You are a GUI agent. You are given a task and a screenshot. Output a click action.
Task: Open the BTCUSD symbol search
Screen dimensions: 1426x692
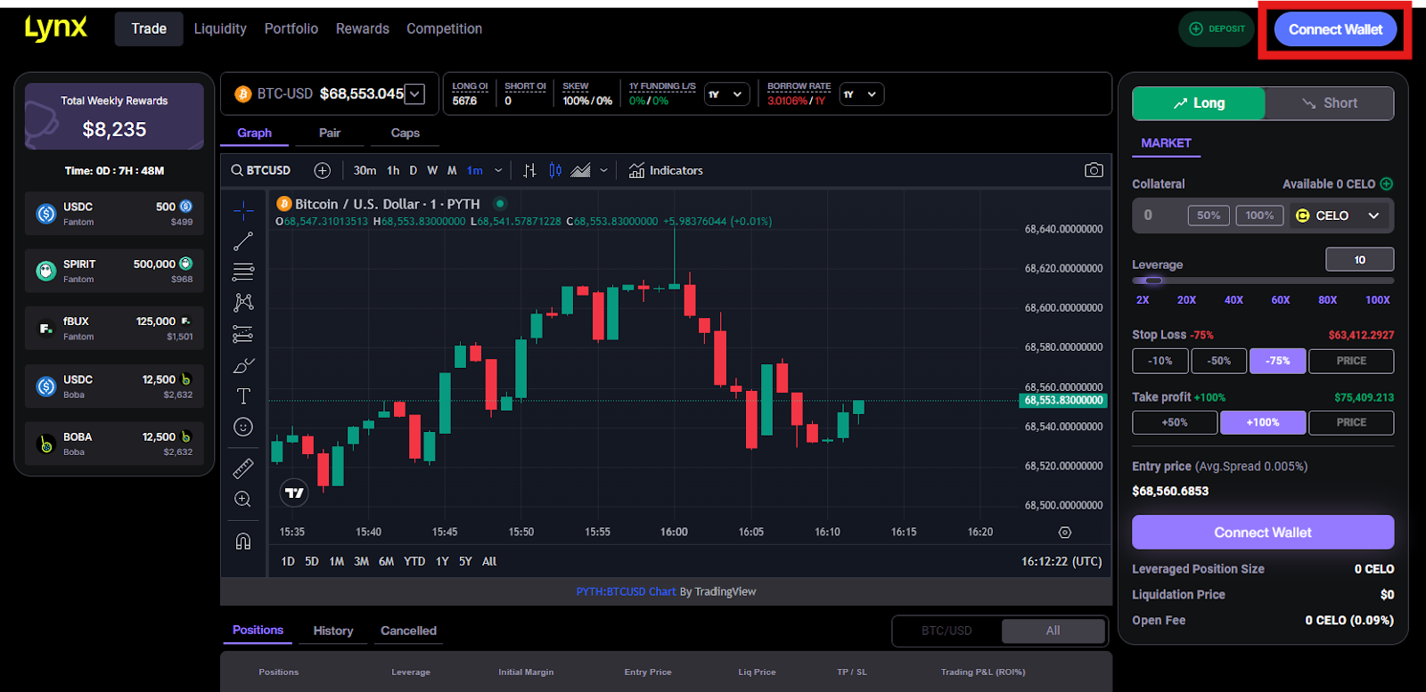[x=261, y=170]
